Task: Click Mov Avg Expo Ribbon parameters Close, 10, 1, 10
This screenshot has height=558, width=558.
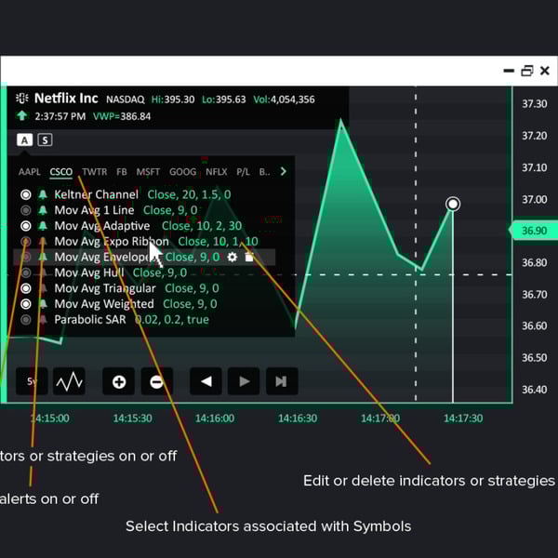Action: coord(219,242)
